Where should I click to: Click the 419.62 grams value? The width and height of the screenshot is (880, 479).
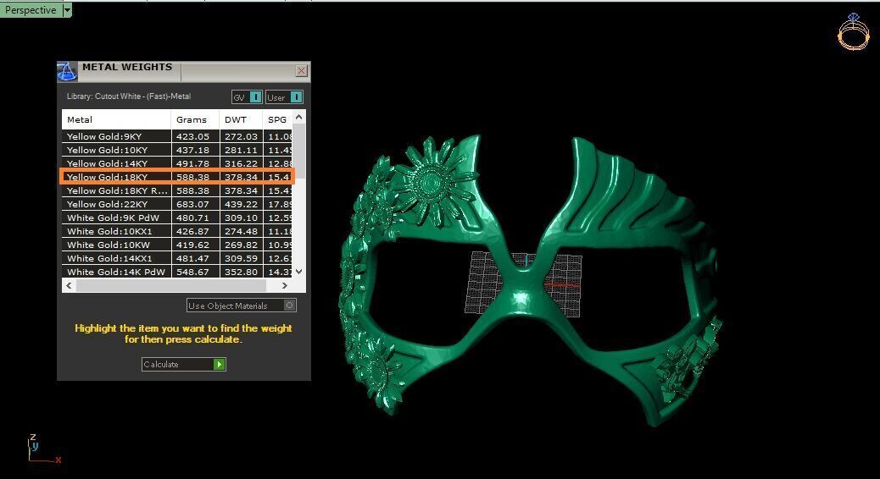pyautogui.click(x=192, y=245)
